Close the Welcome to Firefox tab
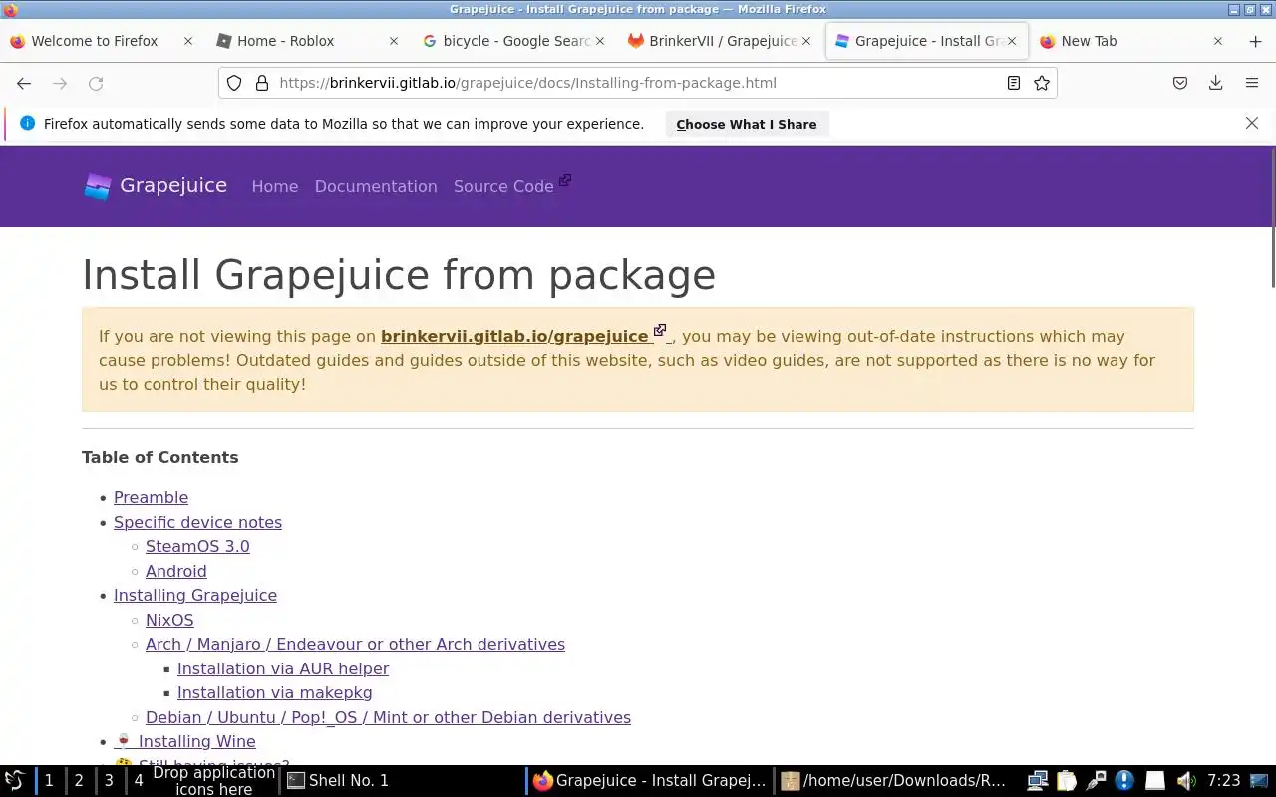The image size is (1276, 797). coord(188,41)
